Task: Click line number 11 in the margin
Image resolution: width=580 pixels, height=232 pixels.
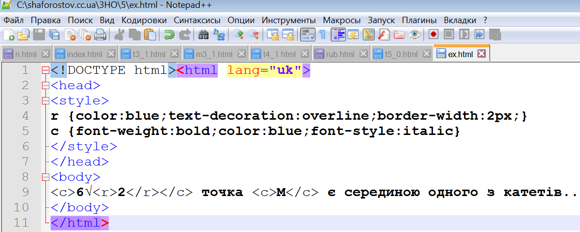Action: coord(23,222)
